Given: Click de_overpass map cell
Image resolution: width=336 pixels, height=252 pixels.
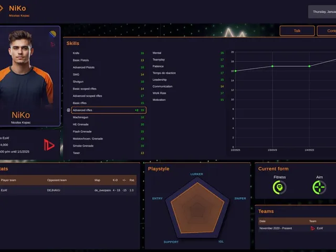Looking at the screenshot, I should click(x=103, y=190).
